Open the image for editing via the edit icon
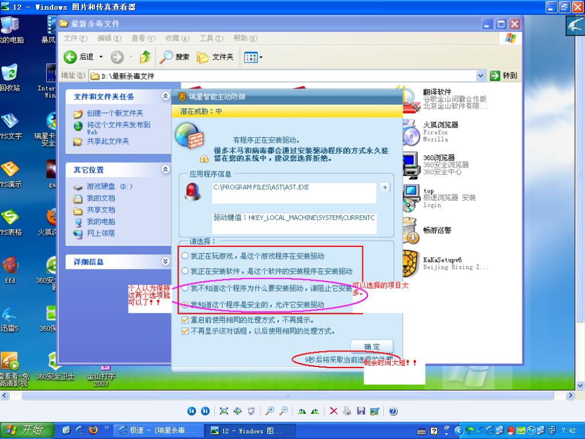The width and height of the screenshot is (585, 439). point(374,411)
